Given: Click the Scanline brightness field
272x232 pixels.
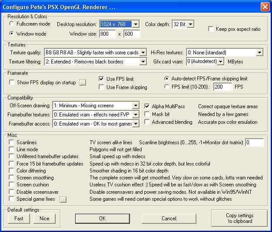Looking at the screenshot, I should [255, 143].
